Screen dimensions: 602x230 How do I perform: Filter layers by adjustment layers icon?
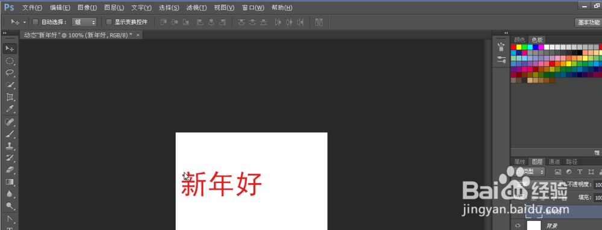click(569, 172)
